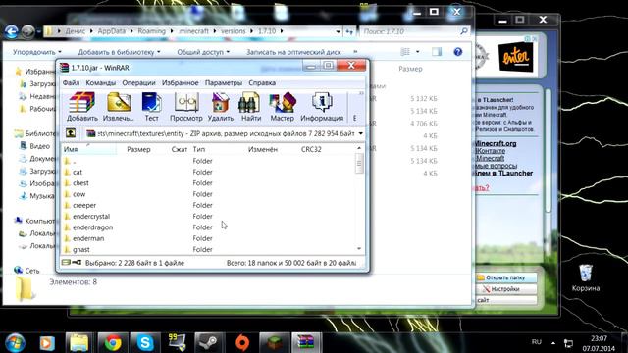Go up one folder in WinRAR

coord(71,133)
